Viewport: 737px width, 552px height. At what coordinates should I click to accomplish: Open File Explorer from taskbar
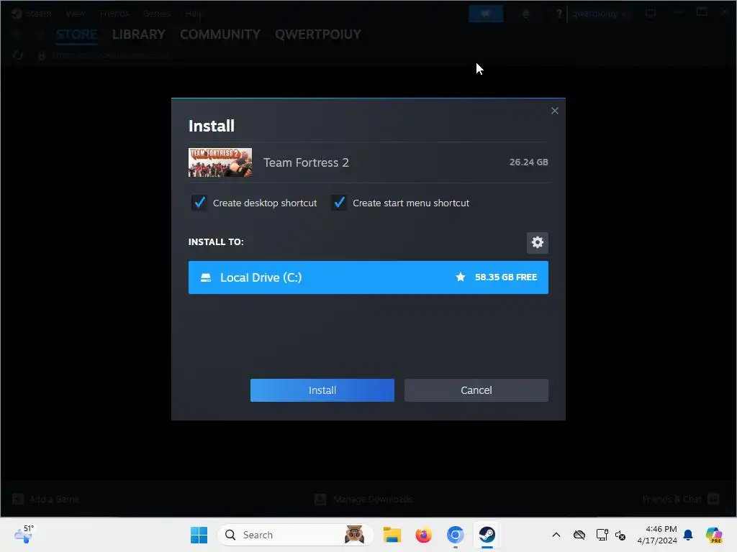392,535
